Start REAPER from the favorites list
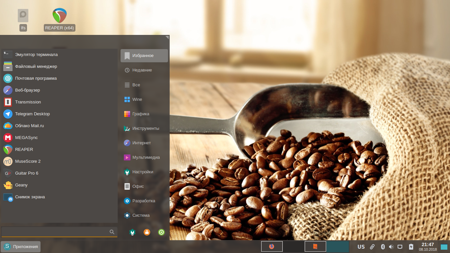 (x=24, y=150)
